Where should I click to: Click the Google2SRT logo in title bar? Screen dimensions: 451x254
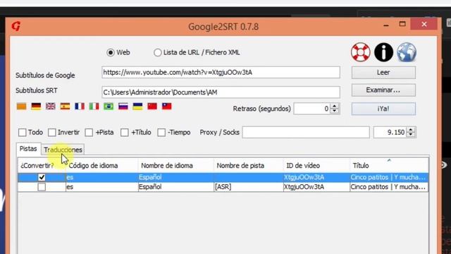click(16, 26)
